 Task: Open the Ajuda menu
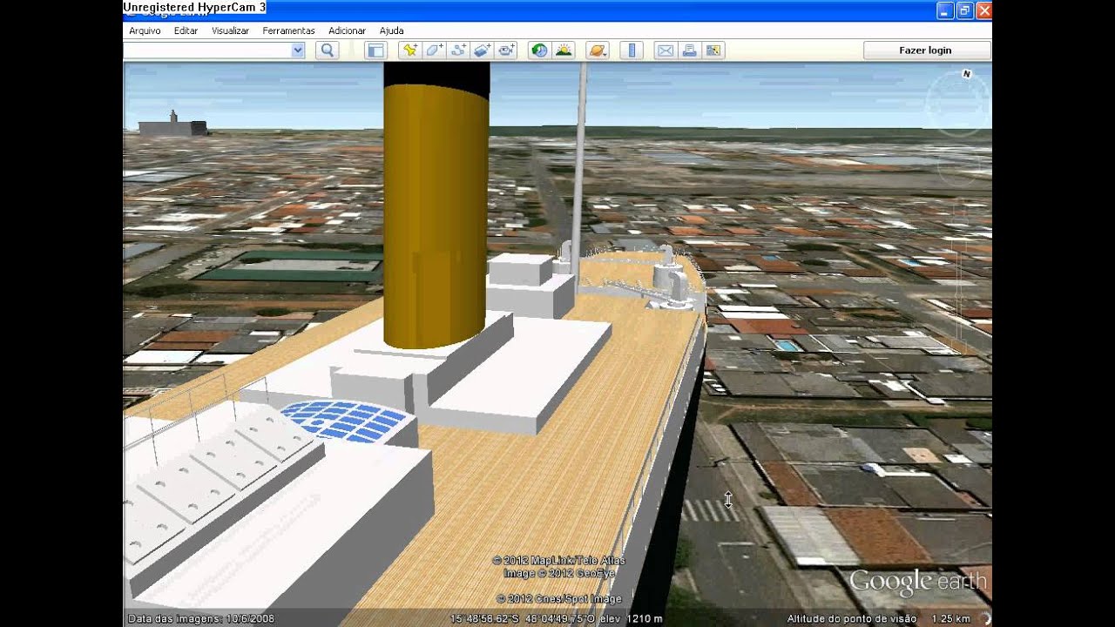pos(391,30)
